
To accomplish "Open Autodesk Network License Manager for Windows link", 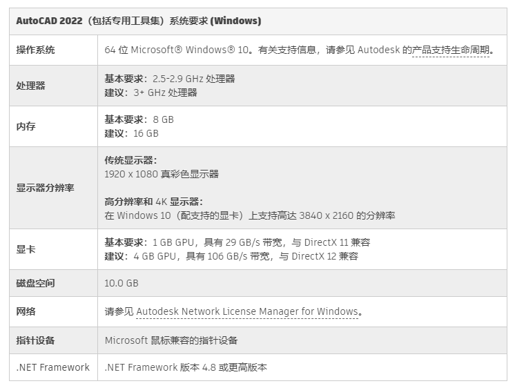I will [x=247, y=311].
